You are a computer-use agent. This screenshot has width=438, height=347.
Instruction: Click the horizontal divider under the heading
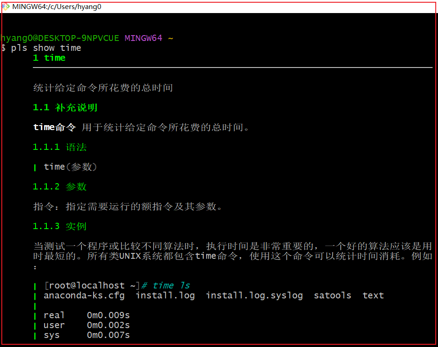pyautogui.click(x=232, y=68)
